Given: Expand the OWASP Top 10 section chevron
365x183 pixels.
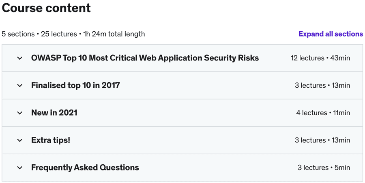Looking at the screenshot, I should (20, 58).
